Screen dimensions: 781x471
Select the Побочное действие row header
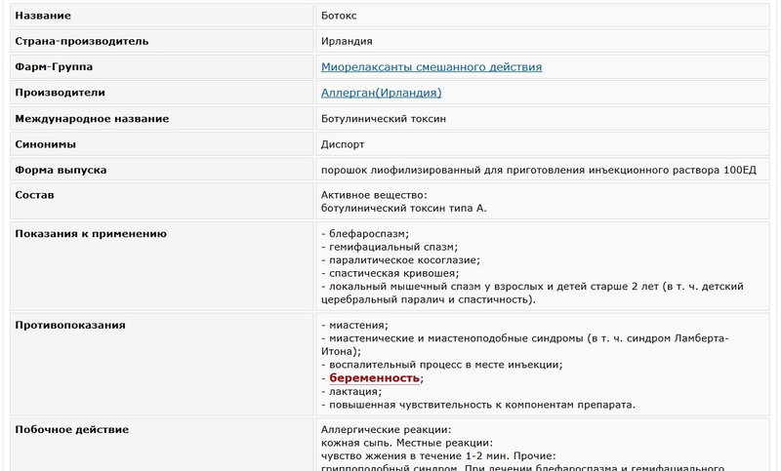(x=72, y=429)
